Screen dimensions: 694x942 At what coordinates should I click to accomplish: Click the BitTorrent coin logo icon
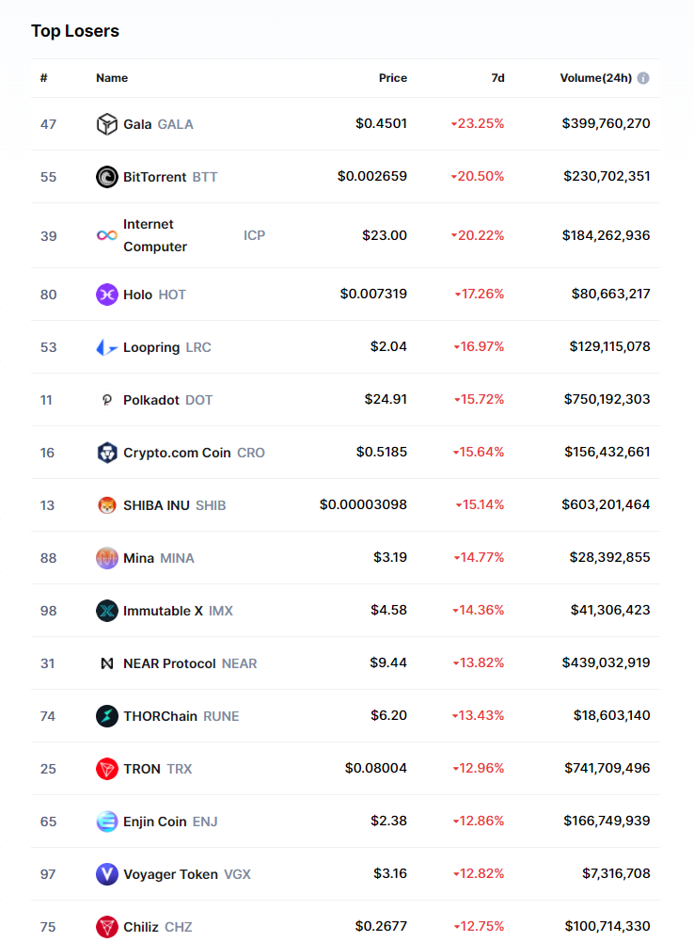click(x=107, y=177)
